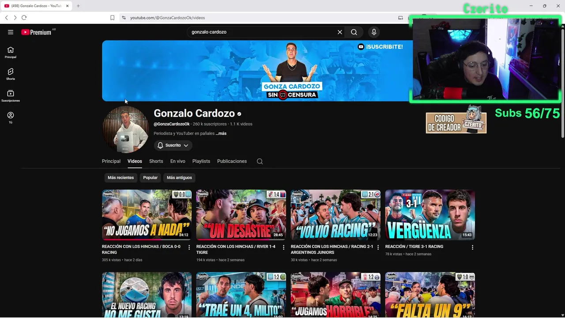Open options for BOCA 0-0 RACING video
The image size is (565, 318).
tap(189, 247)
